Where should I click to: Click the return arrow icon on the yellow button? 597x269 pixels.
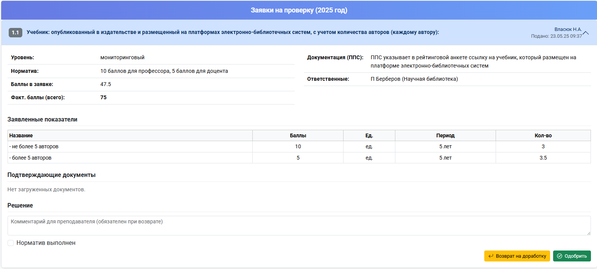pyautogui.click(x=491, y=256)
